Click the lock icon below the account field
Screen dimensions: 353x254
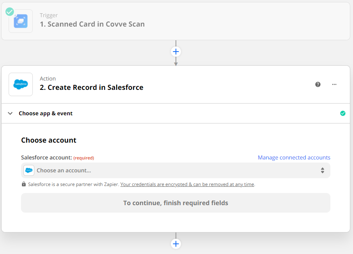(24, 184)
